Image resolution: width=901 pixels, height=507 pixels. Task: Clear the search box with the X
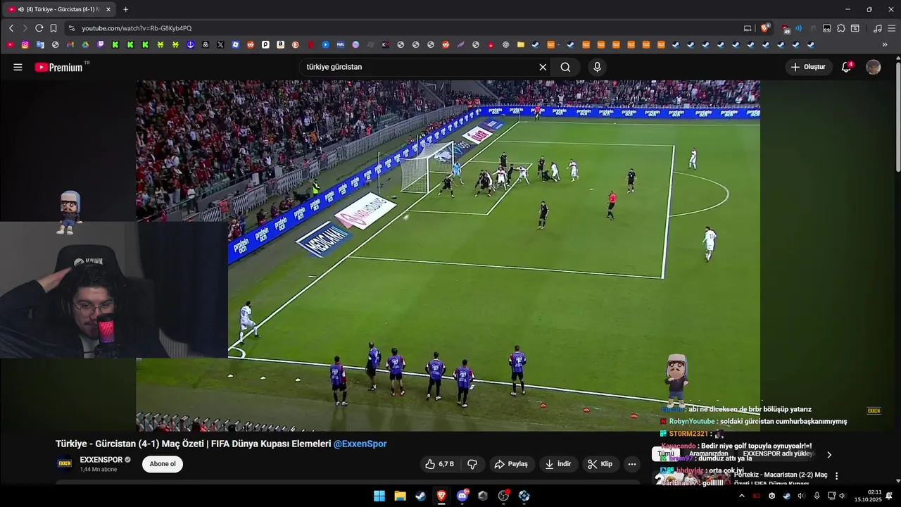click(x=543, y=67)
